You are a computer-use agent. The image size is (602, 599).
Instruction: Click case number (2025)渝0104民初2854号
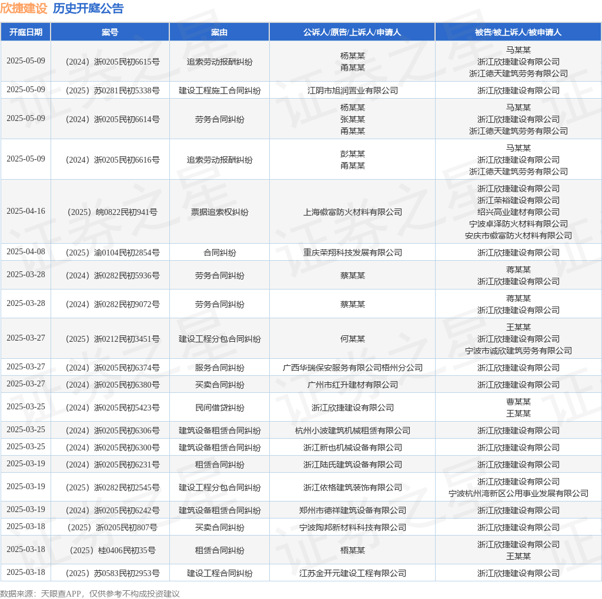pos(112,253)
